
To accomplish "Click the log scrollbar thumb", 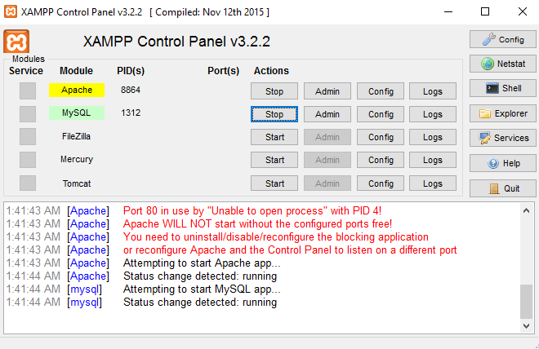I will click(526, 302).
